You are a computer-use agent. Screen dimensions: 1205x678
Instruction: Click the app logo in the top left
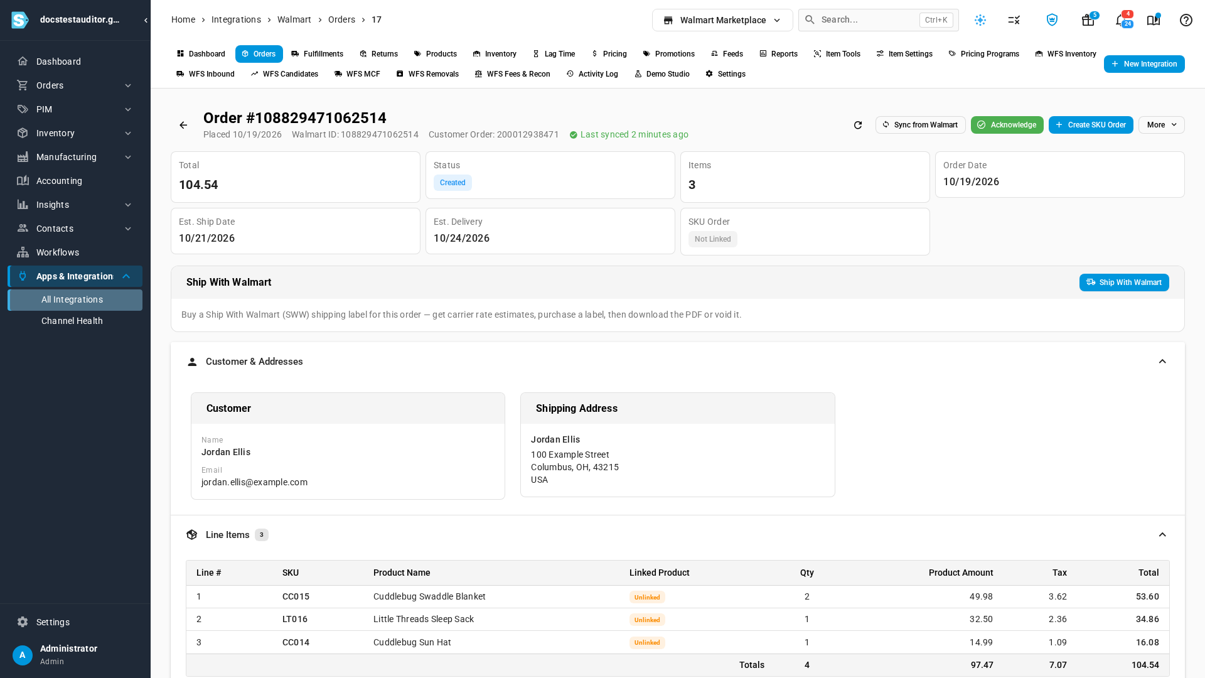pyautogui.click(x=20, y=20)
